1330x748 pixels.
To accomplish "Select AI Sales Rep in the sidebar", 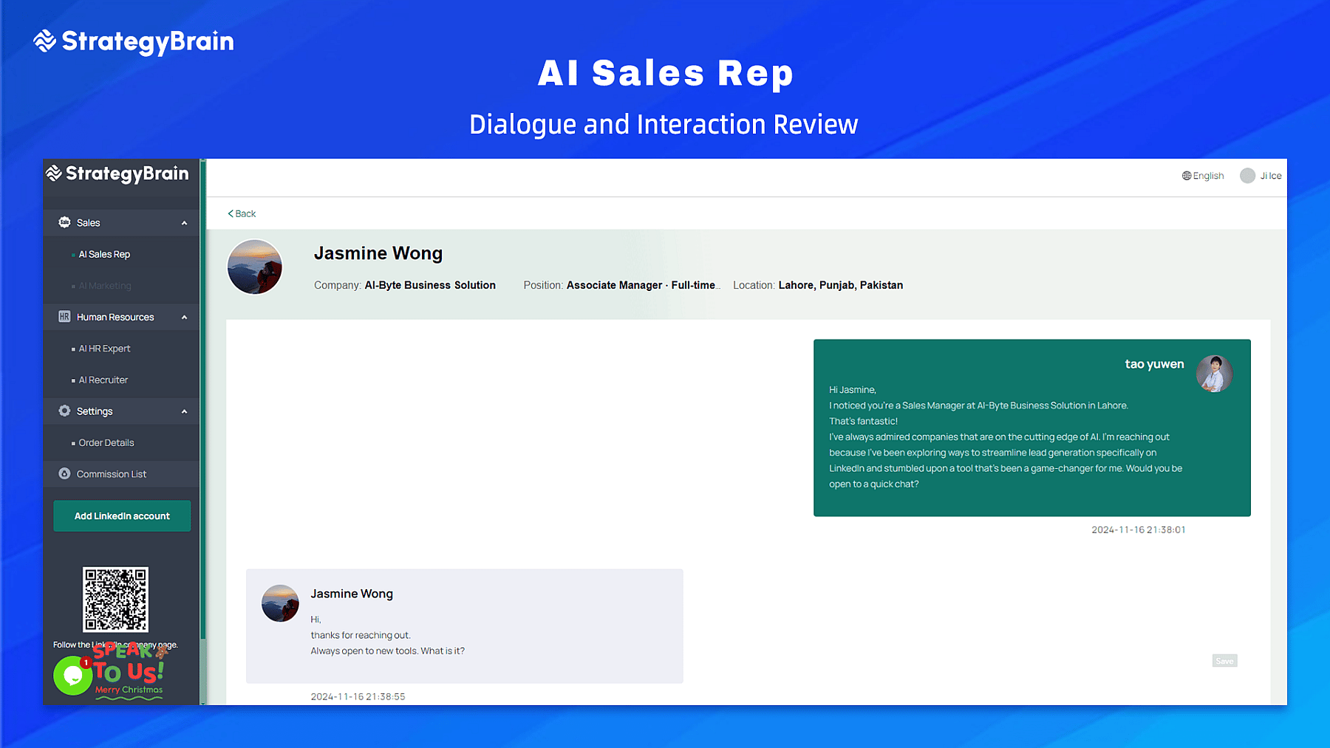I will [104, 254].
